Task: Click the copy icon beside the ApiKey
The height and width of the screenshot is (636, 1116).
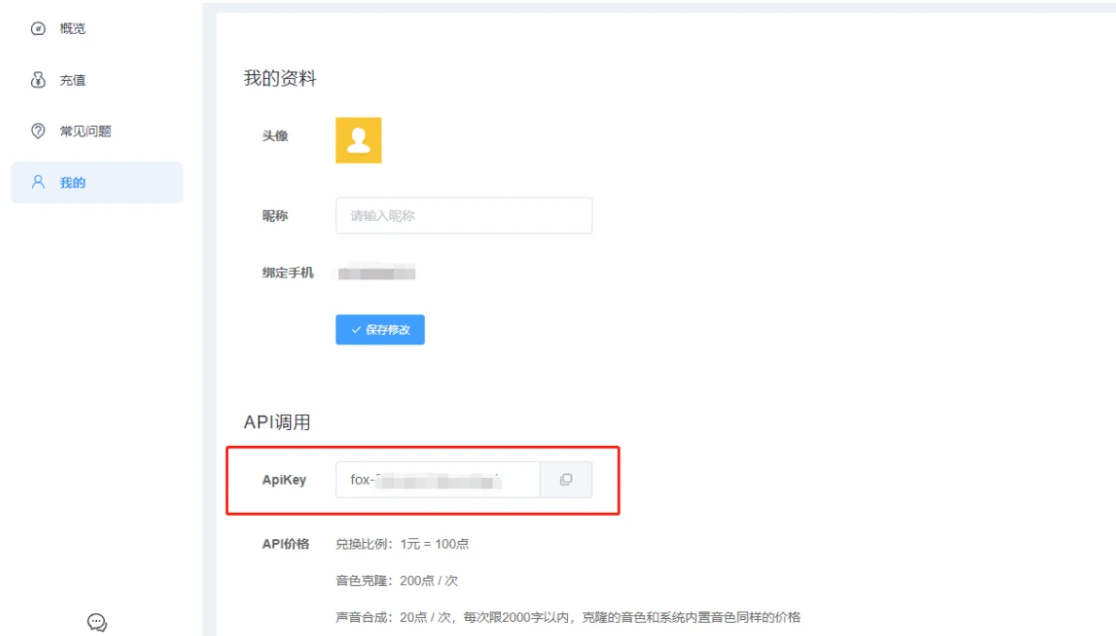Action: click(566, 479)
